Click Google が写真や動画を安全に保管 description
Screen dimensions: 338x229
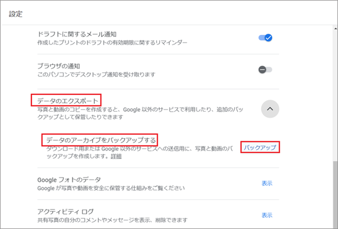click(111, 188)
